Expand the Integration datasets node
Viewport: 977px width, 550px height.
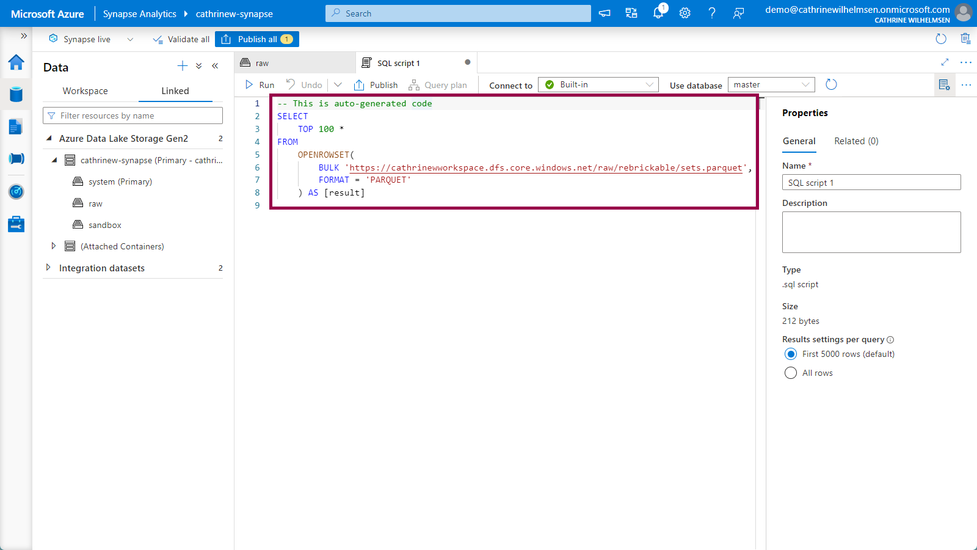pos(48,268)
